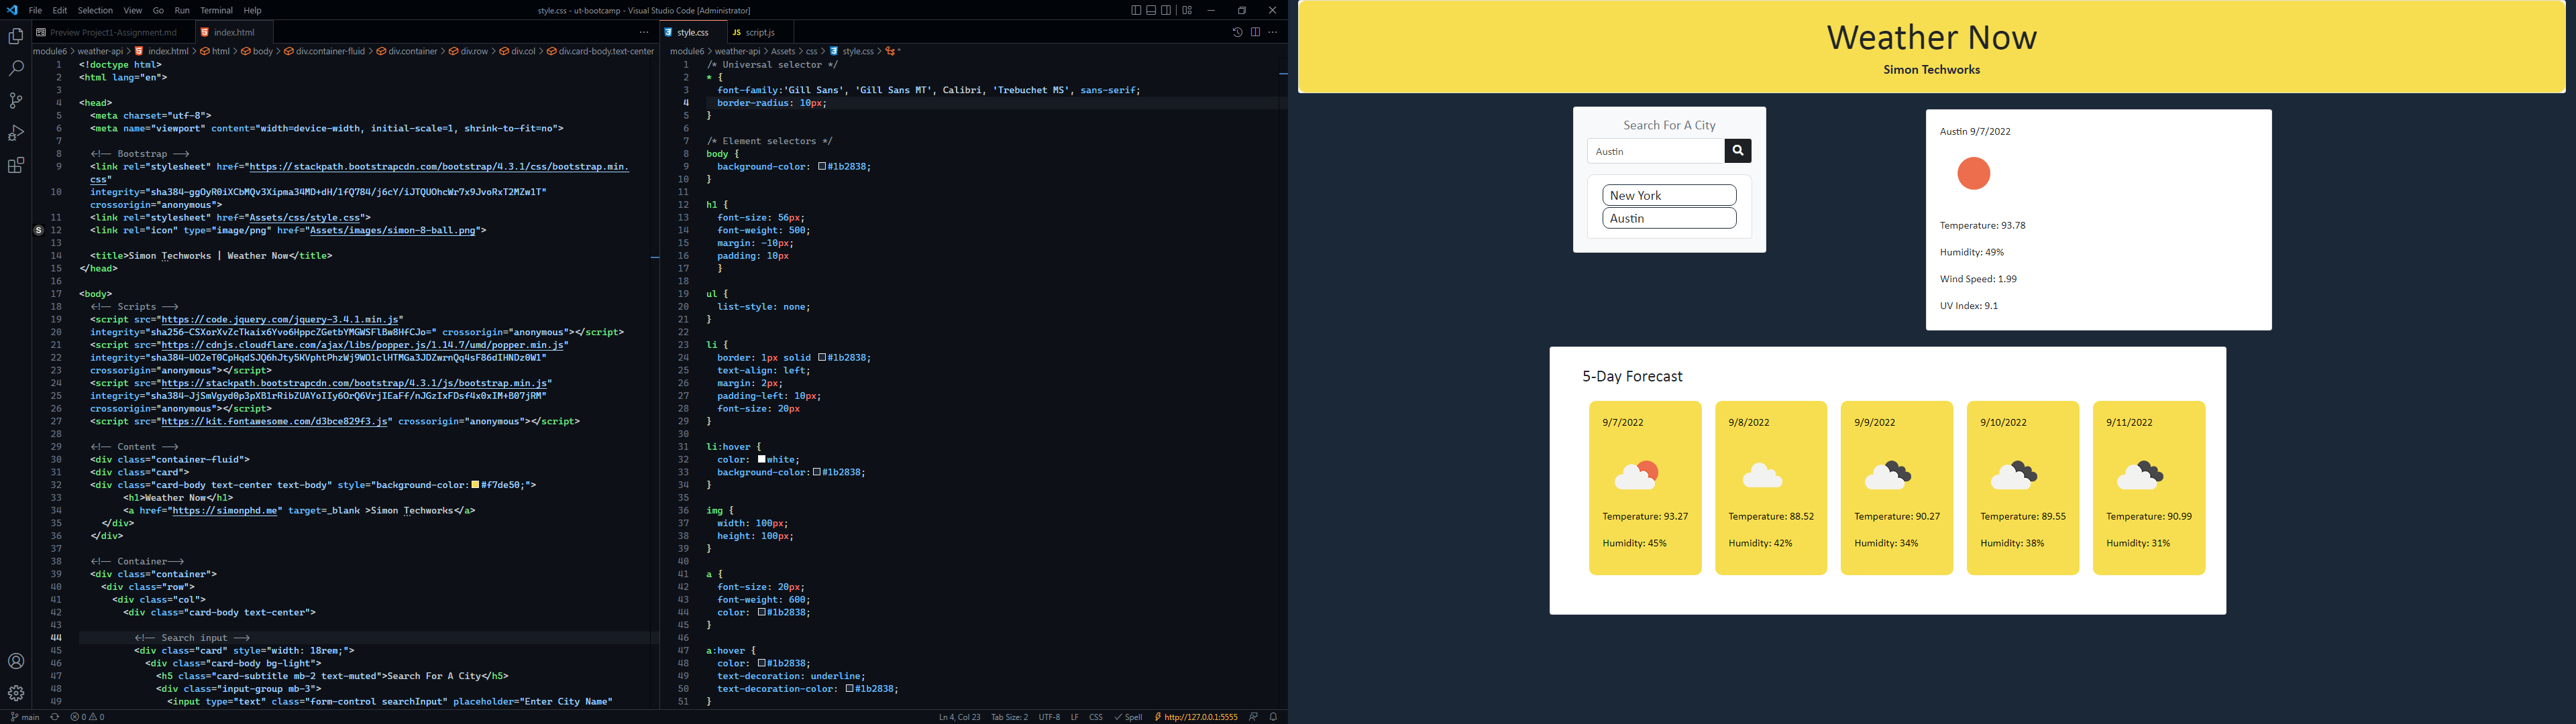This screenshot has width=2576, height=724.
Task: Toggle the Spell checker in the status bar
Action: [x=1129, y=717]
